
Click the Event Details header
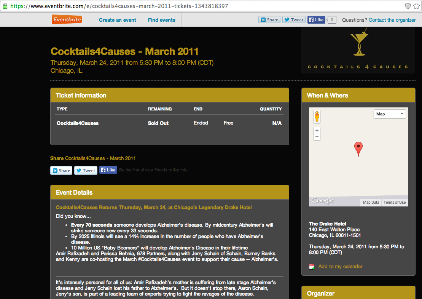(x=170, y=192)
